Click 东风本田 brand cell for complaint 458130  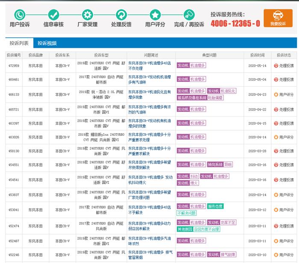click(x=35, y=151)
